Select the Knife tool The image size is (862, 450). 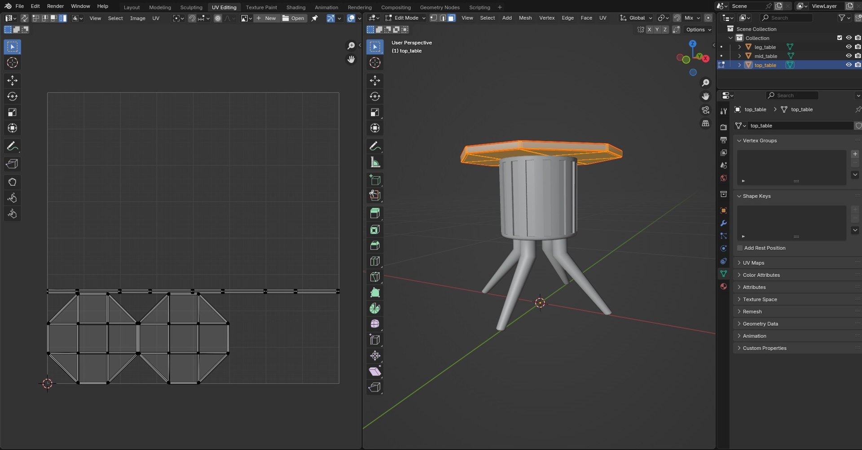tap(375, 277)
